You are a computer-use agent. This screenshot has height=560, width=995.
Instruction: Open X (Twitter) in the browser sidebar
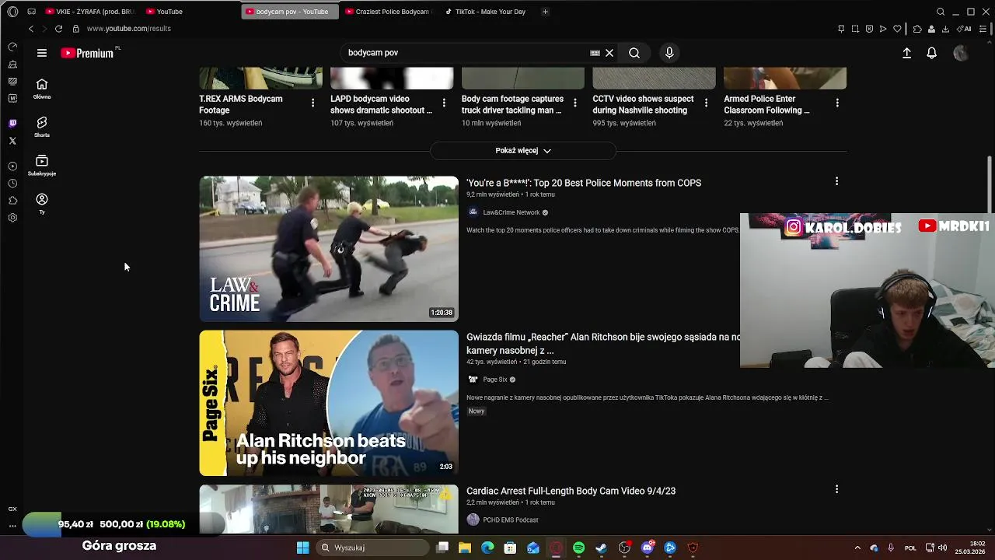12,141
